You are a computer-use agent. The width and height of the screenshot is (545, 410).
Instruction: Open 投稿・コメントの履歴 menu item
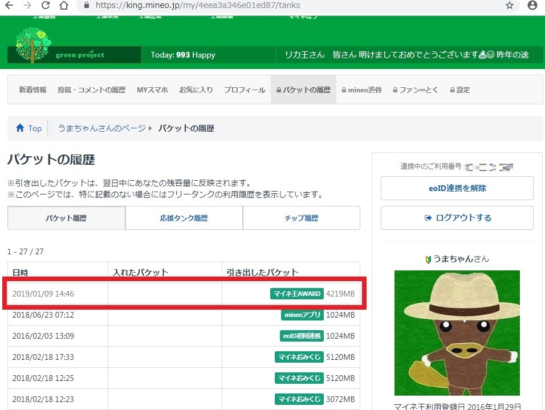[91, 90]
